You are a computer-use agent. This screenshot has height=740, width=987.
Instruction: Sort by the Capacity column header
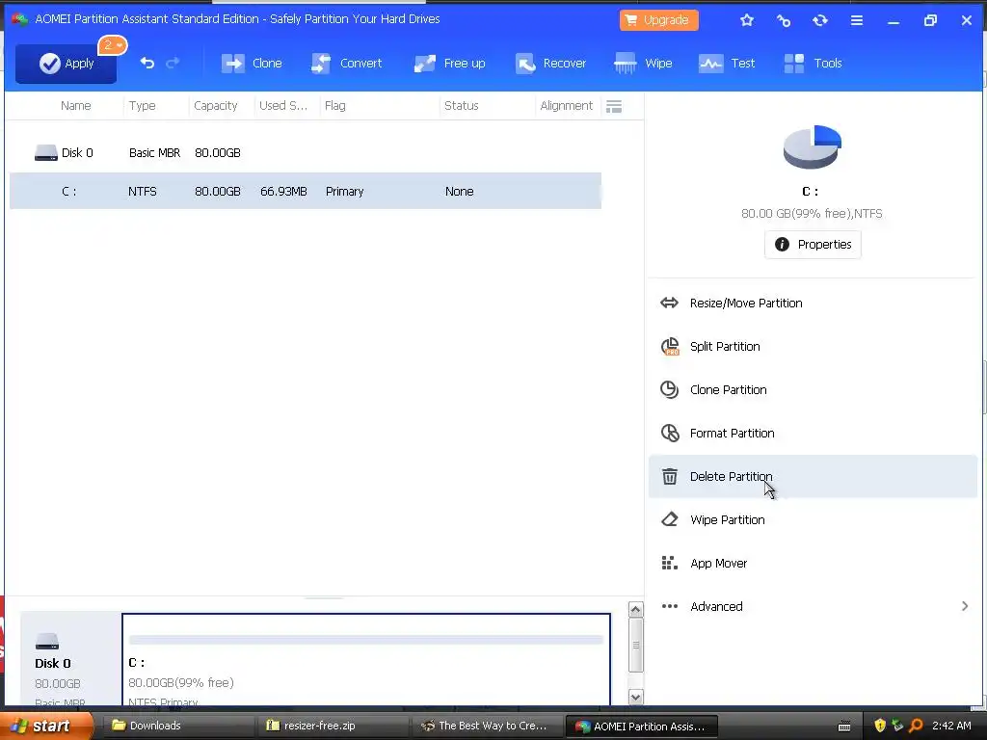point(215,106)
